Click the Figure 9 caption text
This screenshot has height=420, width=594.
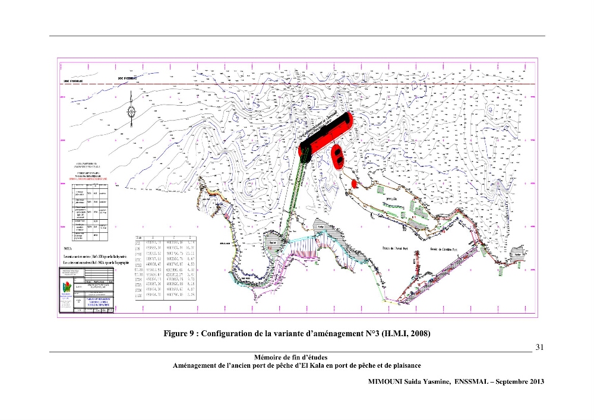pyautogui.click(x=296, y=334)
